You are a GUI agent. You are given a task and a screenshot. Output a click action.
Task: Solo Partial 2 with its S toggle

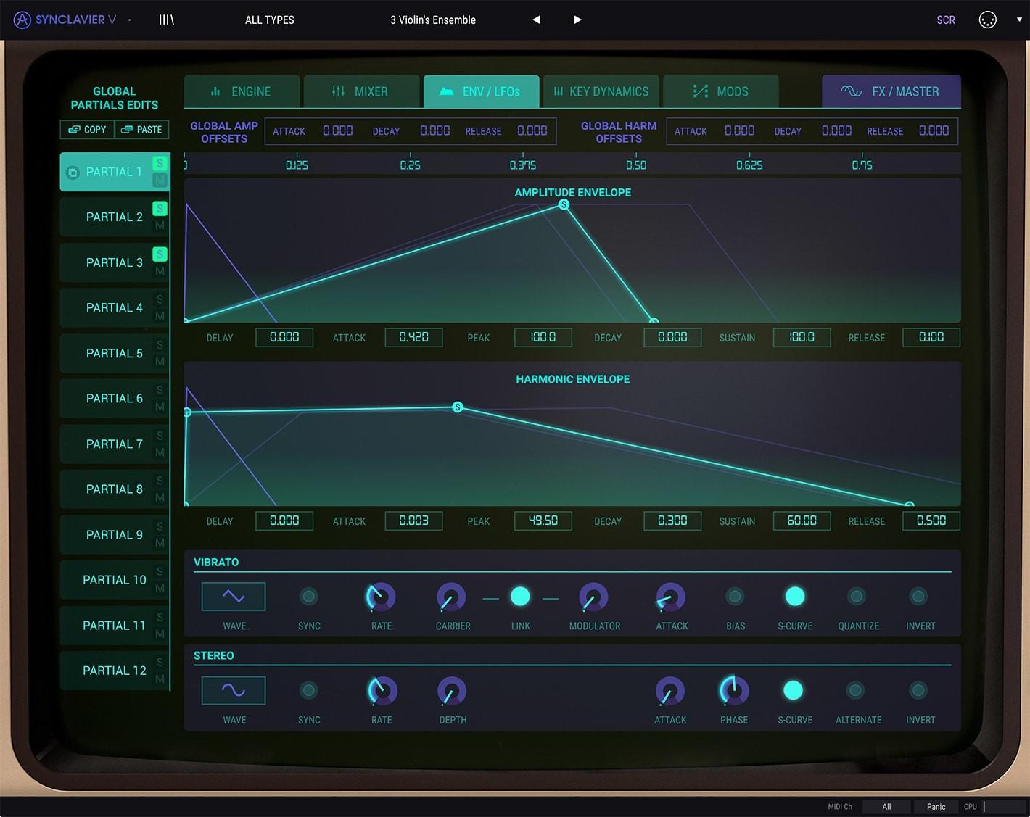pyautogui.click(x=160, y=208)
